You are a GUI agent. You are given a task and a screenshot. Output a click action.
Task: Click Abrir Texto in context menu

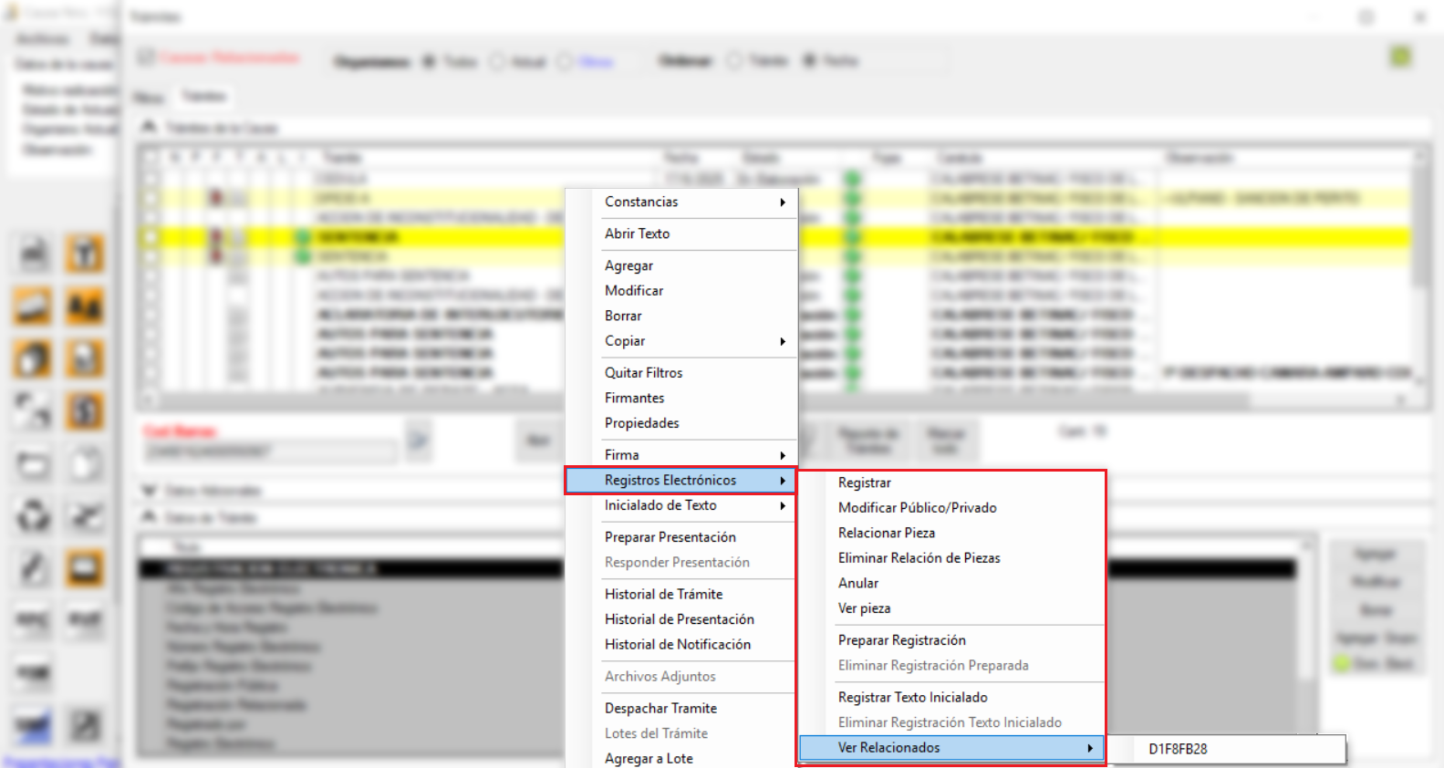[637, 234]
